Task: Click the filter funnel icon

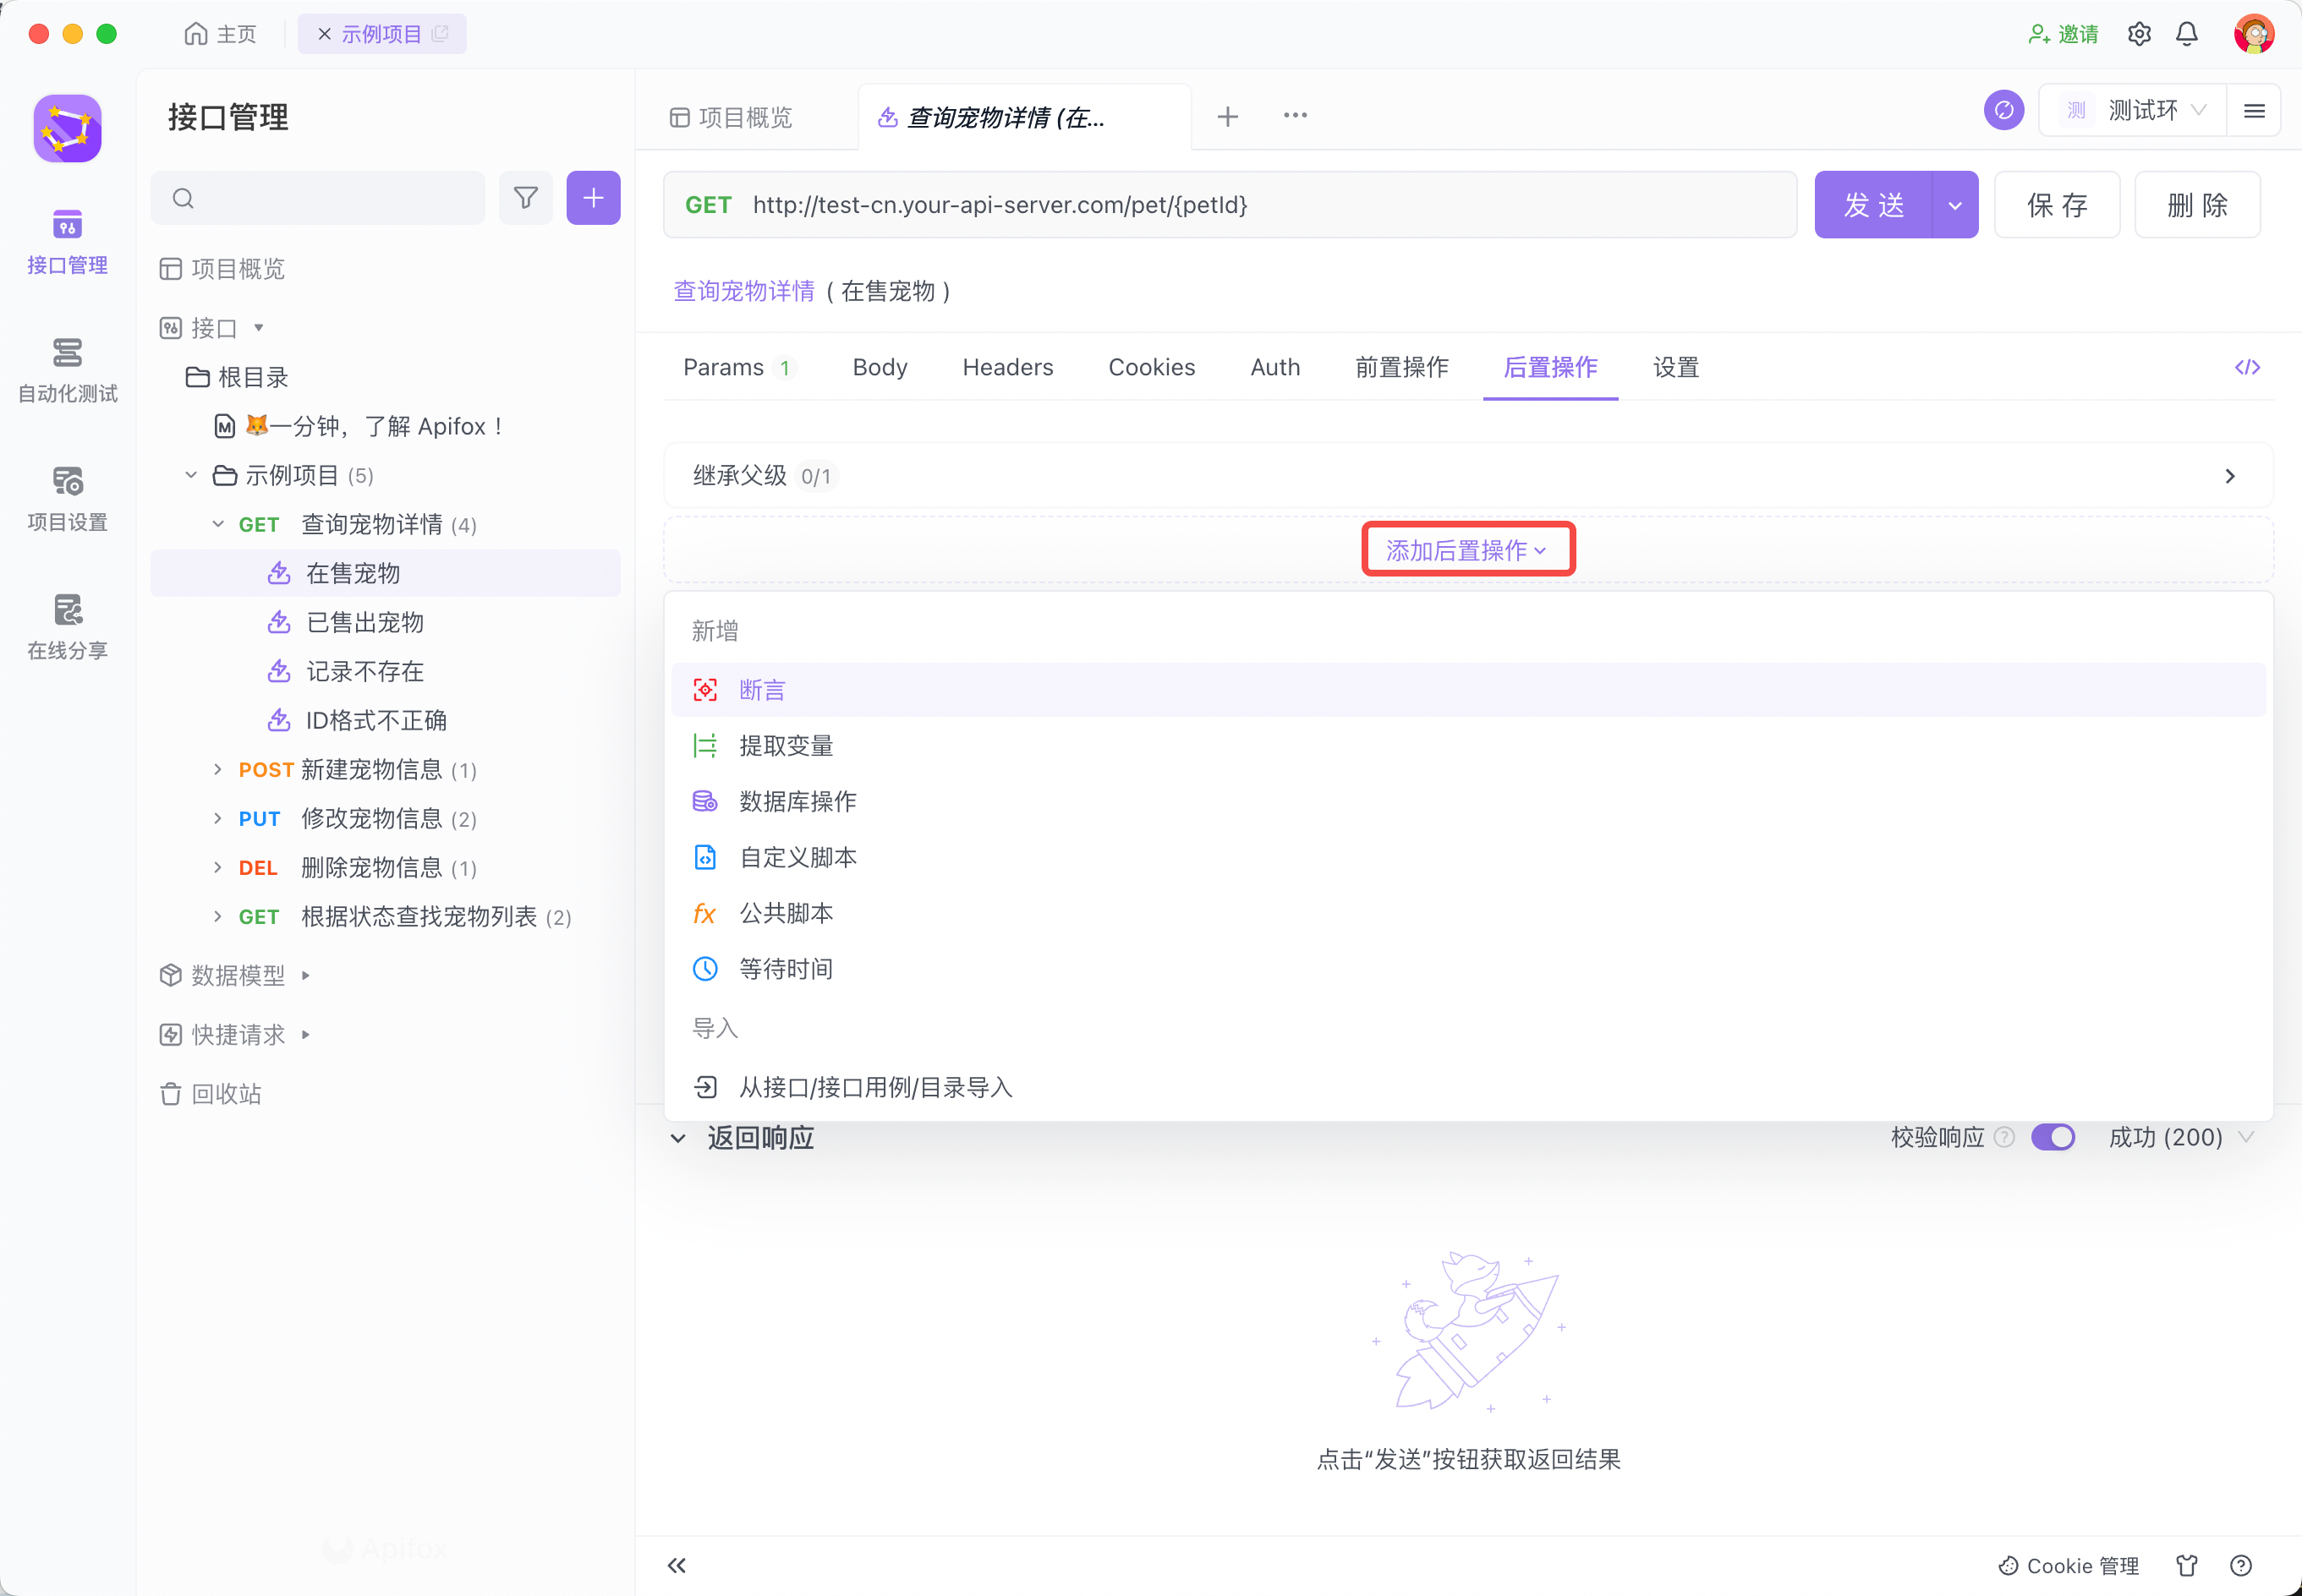Action: click(x=525, y=198)
